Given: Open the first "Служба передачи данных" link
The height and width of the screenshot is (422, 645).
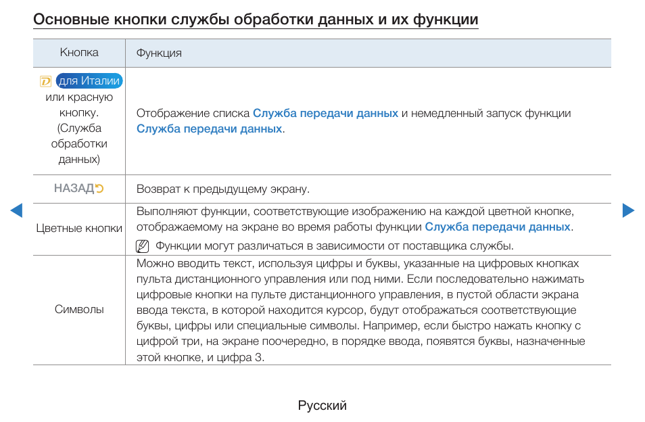Looking at the screenshot, I should (x=324, y=113).
